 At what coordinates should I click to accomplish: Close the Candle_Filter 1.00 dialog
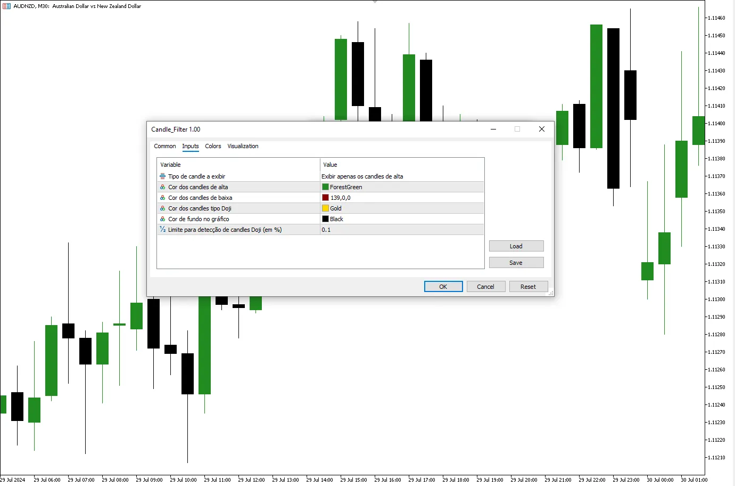coord(542,129)
